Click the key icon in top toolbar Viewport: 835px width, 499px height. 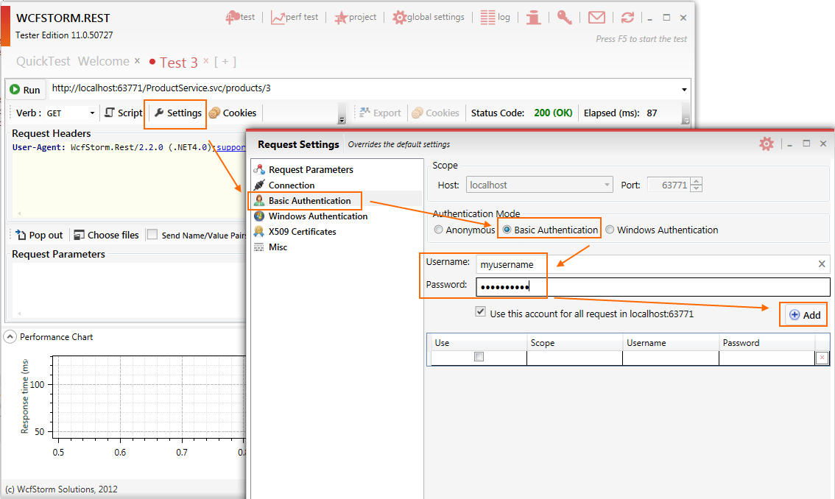point(565,18)
